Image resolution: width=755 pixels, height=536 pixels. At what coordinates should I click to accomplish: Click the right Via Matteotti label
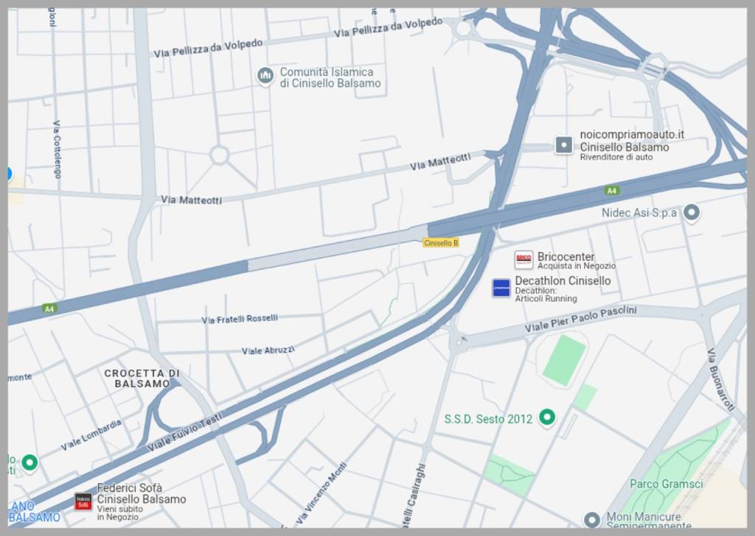pos(440,161)
